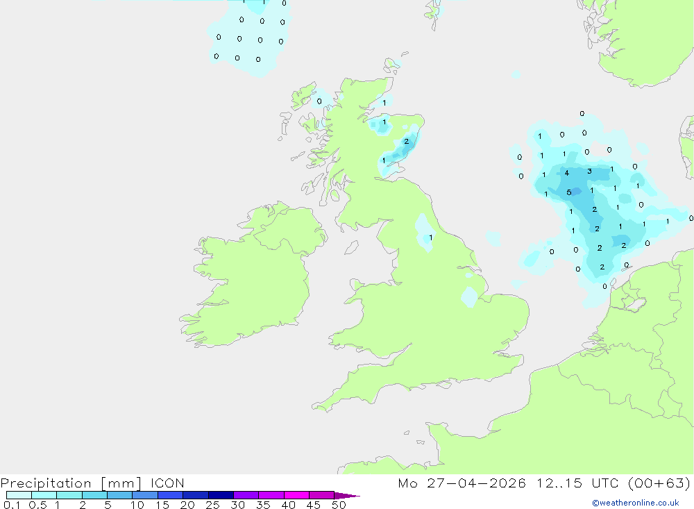Click the '4' precipitation value in North Sea
The image size is (694, 509).
566,173
